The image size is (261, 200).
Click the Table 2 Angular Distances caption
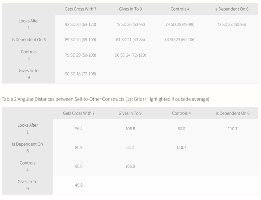click(105, 99)
